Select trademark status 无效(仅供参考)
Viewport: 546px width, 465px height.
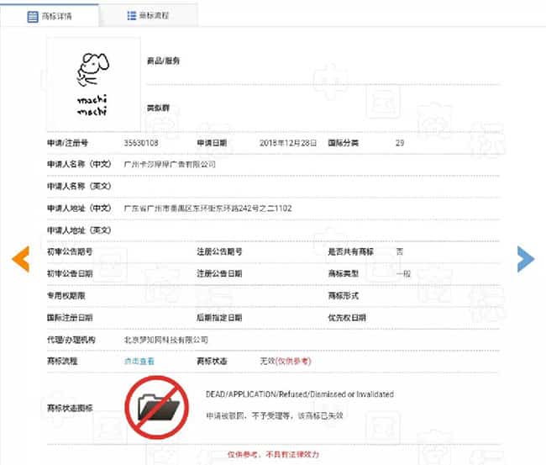286,361
